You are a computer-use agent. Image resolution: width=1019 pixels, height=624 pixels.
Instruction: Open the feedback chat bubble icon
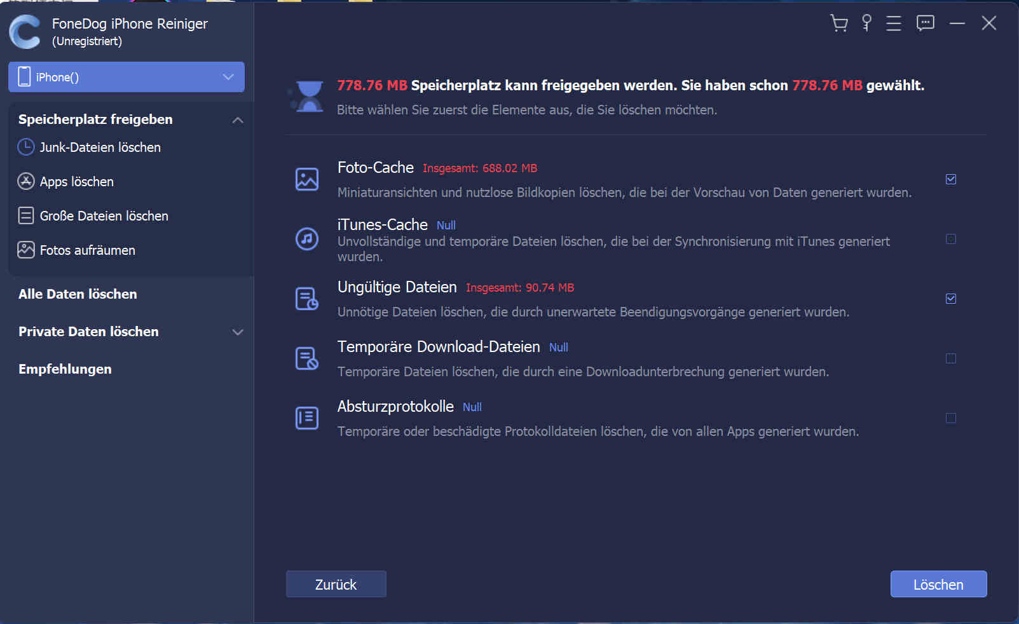pyautogui.click(x=926, y=24)
